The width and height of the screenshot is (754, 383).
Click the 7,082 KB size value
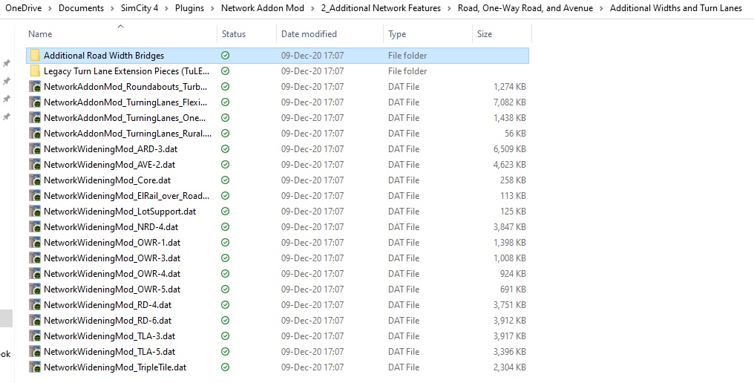pyautogui.click(x=509, y=102)
